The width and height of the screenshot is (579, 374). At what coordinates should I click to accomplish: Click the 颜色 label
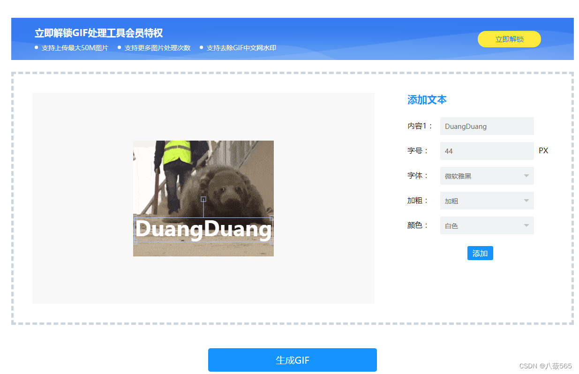pyautogui.click(x=418, y=225)
